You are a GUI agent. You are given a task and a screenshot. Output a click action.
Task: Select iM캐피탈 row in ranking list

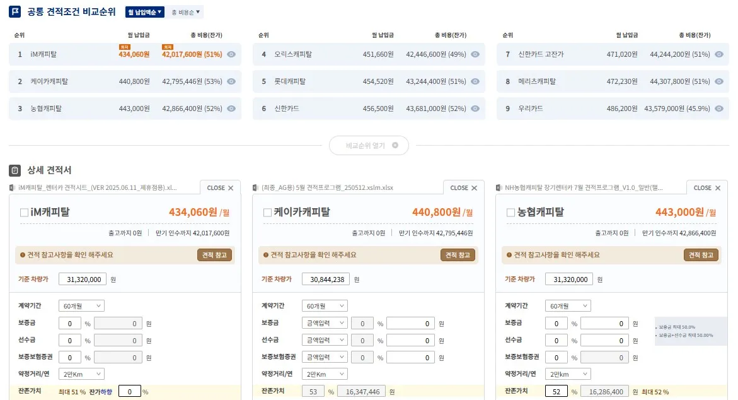[125, 54]
